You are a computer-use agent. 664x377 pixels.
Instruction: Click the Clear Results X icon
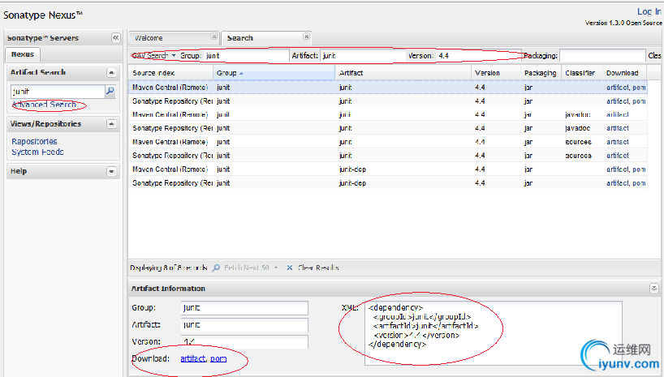290,268
